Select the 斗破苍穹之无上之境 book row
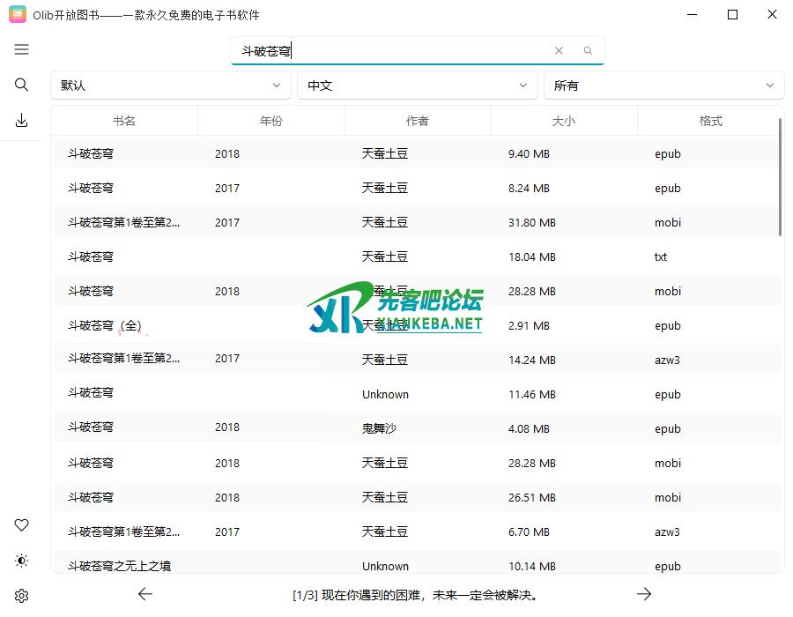793x617 pixels. pyautogui.click(x=414, y=566)
